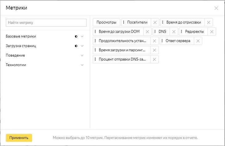The height and width of the screenshot is (146, 225).
Task: Expand the Поведение section chevron
Action: coord(82,55)
